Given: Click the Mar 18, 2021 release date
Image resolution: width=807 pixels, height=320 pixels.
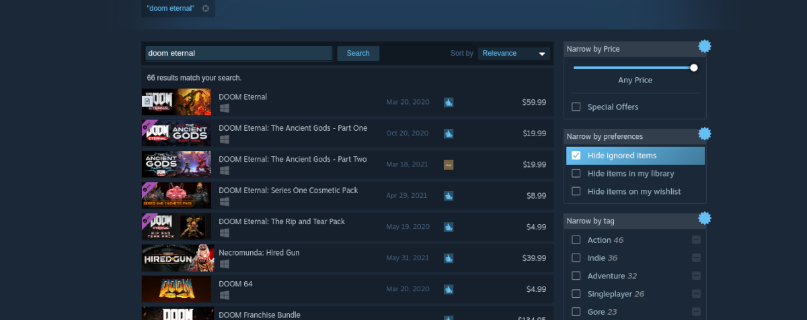Looking at the screenshot, I should (407, 164).
